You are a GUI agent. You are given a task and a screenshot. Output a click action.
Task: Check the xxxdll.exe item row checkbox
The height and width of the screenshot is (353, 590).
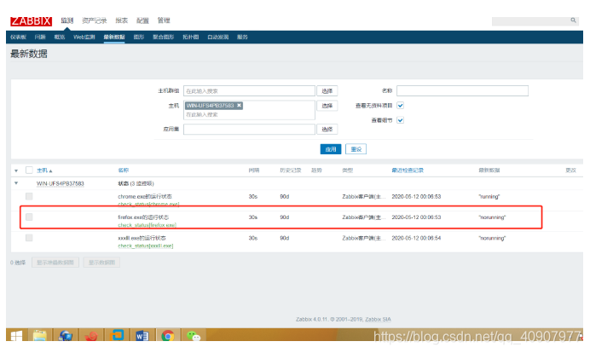pos(29,238)
